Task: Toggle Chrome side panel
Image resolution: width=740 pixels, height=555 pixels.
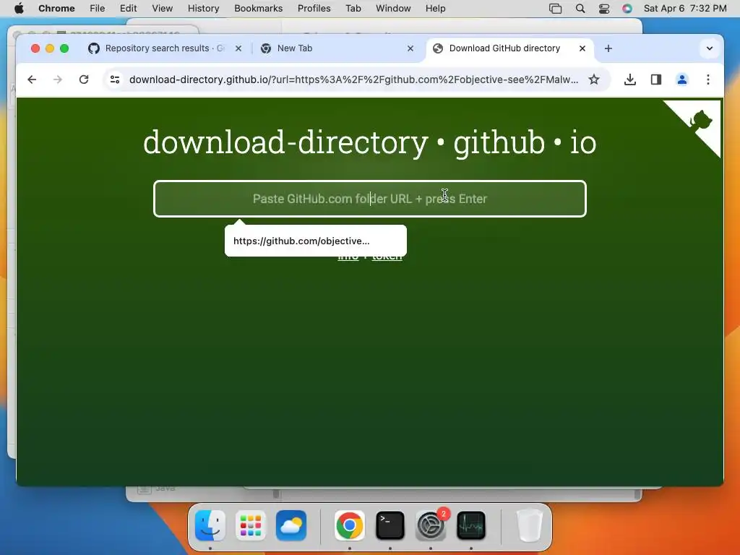Action: click(x=656, y=79)
